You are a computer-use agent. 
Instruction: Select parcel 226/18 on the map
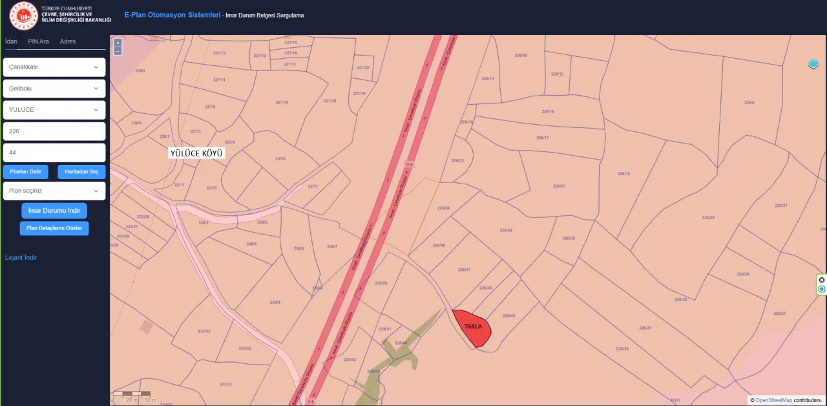coord(623,173)
